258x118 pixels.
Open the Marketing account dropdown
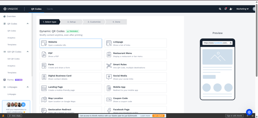(x=242, y=9)
